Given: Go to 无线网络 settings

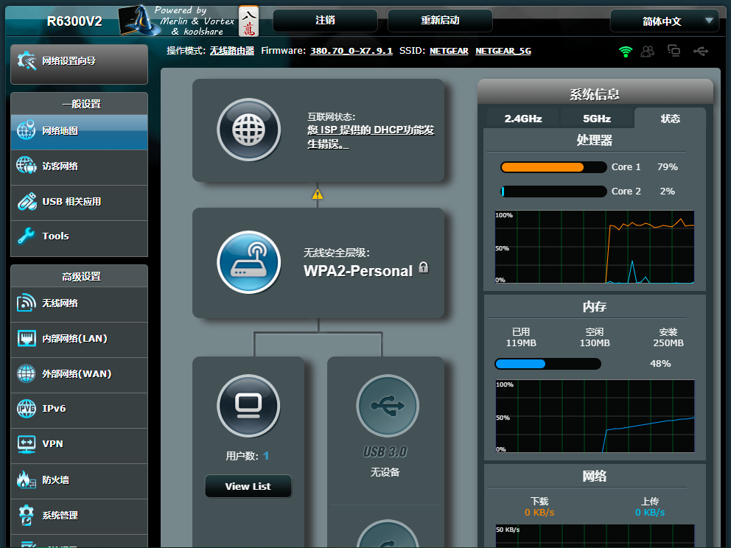Looking at the screenshot, I should (79, 304).
